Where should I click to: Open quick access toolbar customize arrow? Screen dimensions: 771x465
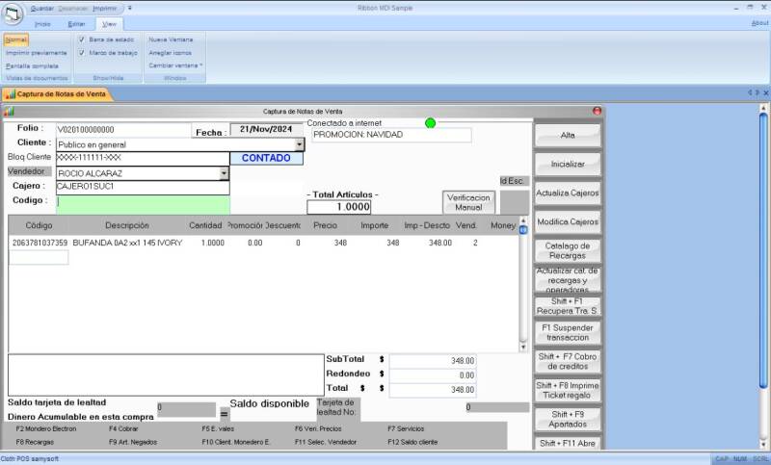pyautogui.click(x=130, y=8)
